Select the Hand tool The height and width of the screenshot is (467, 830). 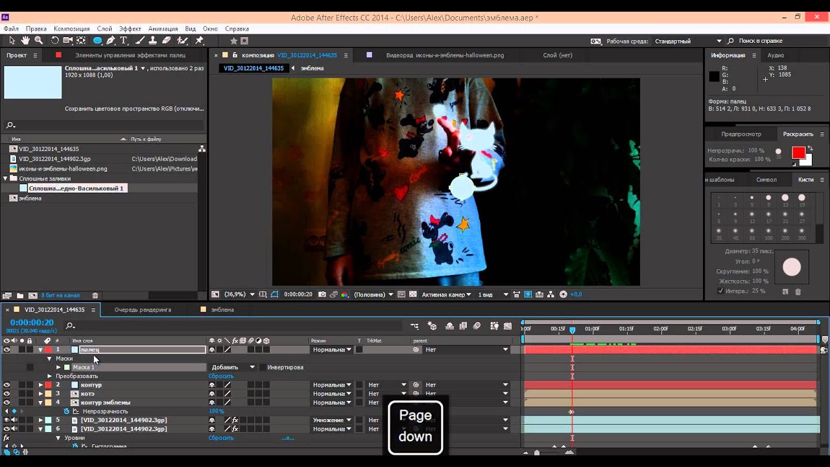pyautogui.click(x=25, y=40)
